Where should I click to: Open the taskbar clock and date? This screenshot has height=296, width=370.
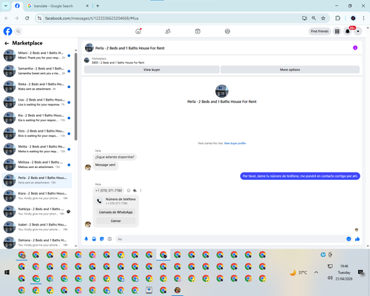tap(344, 272)
